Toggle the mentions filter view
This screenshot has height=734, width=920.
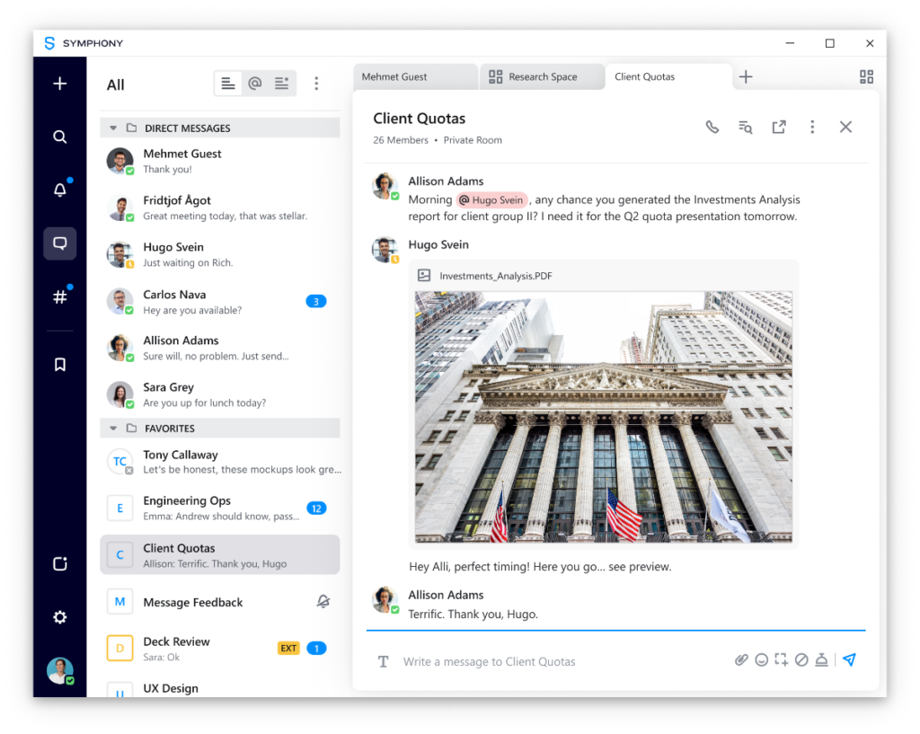click(x=255, y=84)
